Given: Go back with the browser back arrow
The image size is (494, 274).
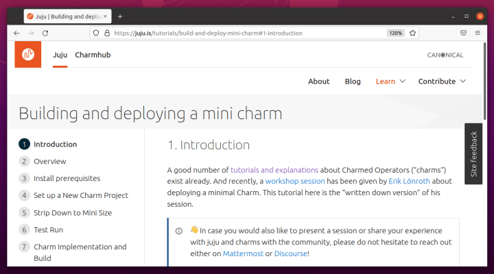Looking at the screenshot, I should coord(16,33).
